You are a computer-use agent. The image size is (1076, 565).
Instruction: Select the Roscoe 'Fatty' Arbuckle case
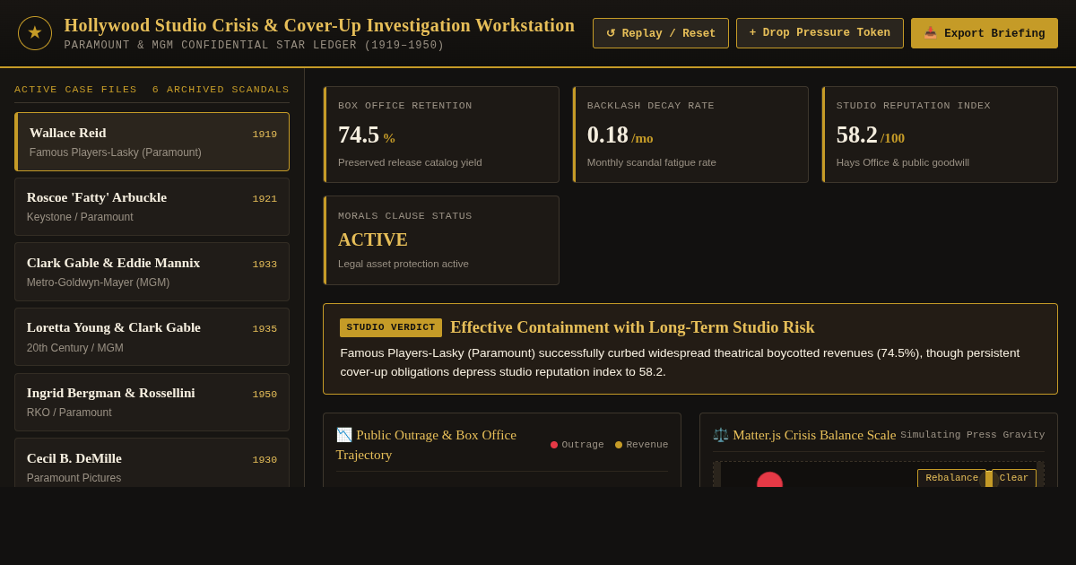pos(152,206)
